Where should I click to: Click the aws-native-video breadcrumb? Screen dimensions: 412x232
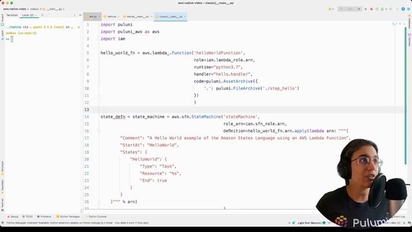(14, 9)
